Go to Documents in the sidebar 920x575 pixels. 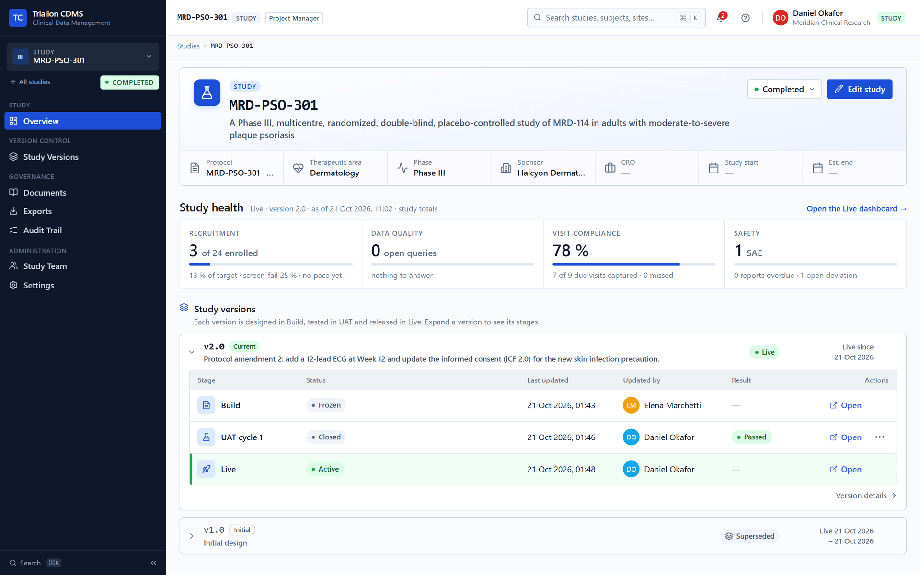[82, 193]
